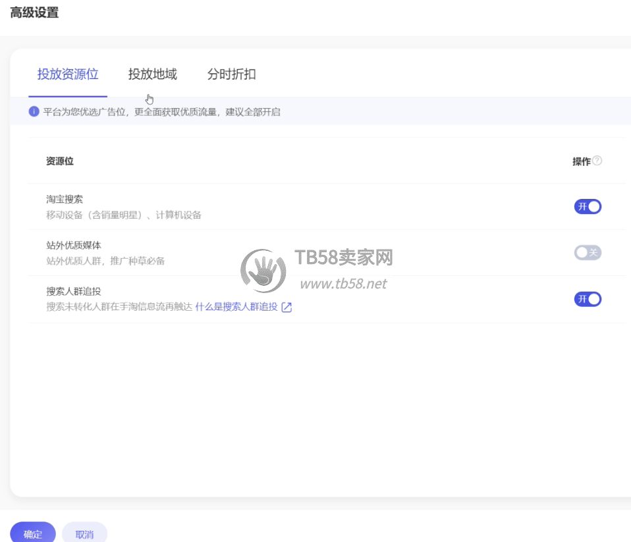Click the hand logo watermark icon
Image resolution: width=631 pixels, height=542 pixels.
coord(263,271)
